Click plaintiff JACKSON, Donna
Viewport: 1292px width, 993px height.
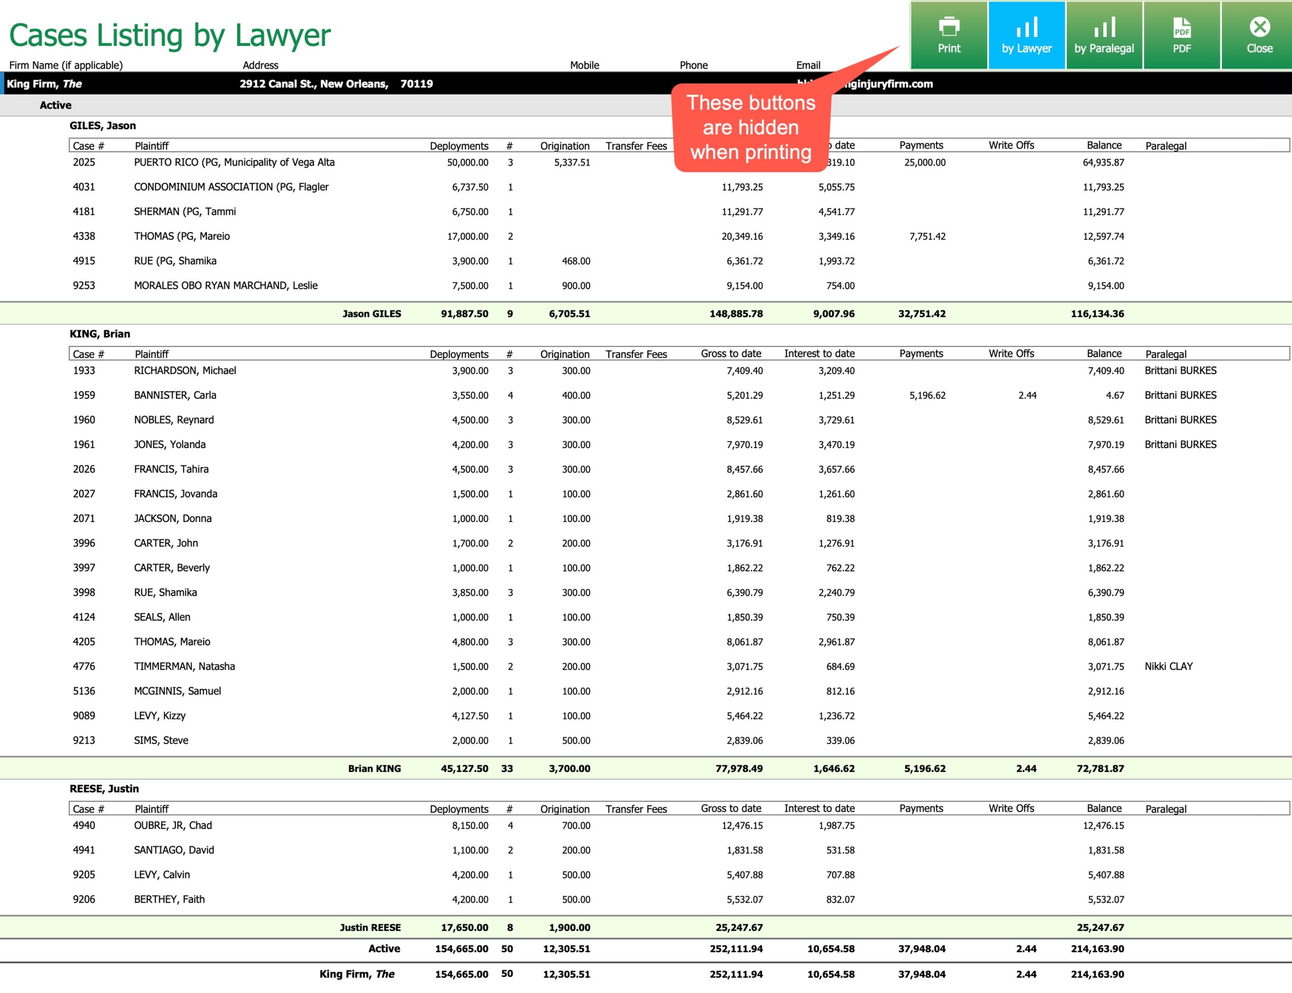(x=173, y=519)
